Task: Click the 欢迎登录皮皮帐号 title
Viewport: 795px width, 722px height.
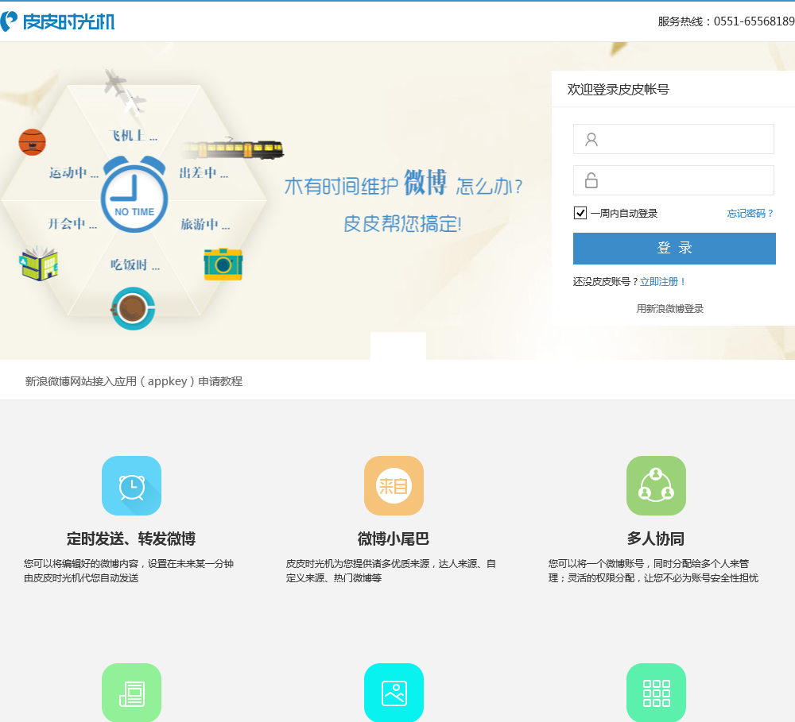Action: pos(618,89)
